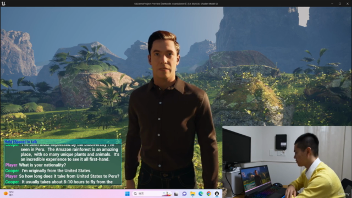Click the Unreal Engine logo in title bar
352x198 pixels.
click(x=3, y=3)
